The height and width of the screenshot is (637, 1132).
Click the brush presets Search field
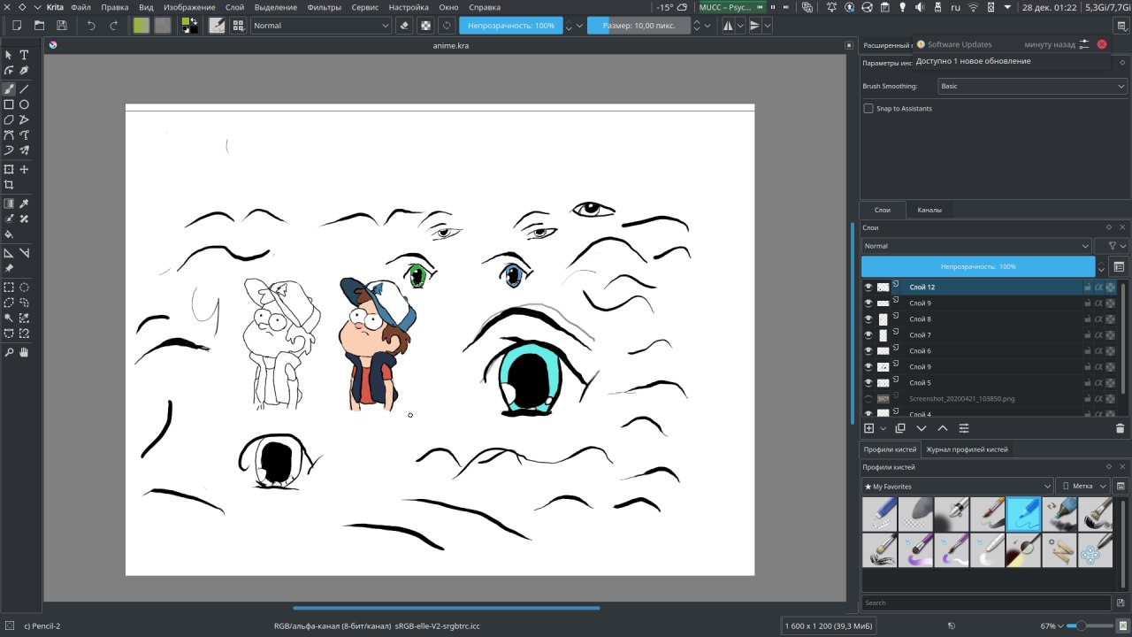(986, 602)
